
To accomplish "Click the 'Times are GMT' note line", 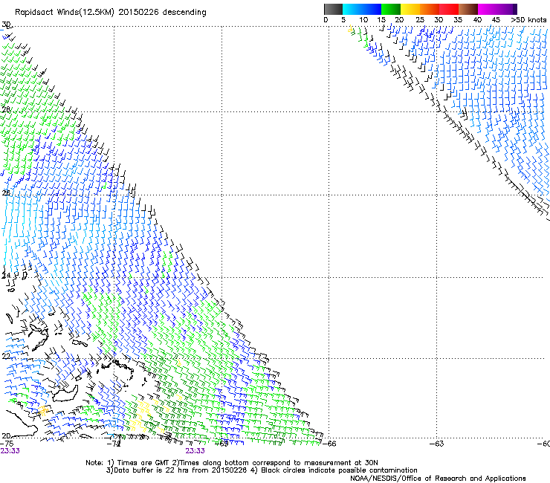I will point(232,463).
